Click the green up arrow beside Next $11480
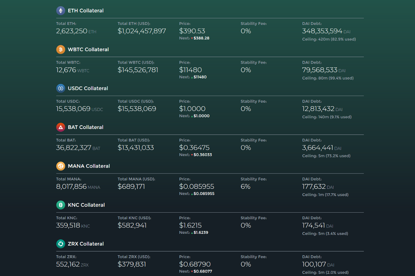The height and width of the screenshot is (276, 415). [192, 77]
